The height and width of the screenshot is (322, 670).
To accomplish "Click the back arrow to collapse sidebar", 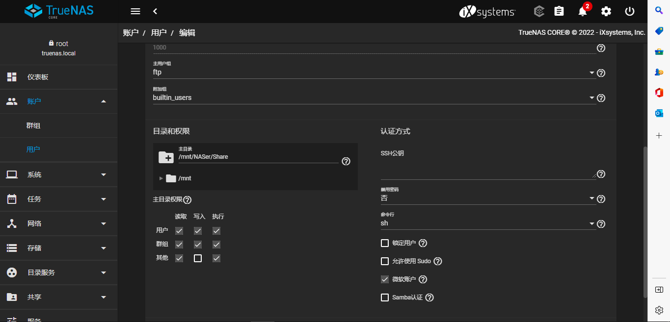I will 155,11.
